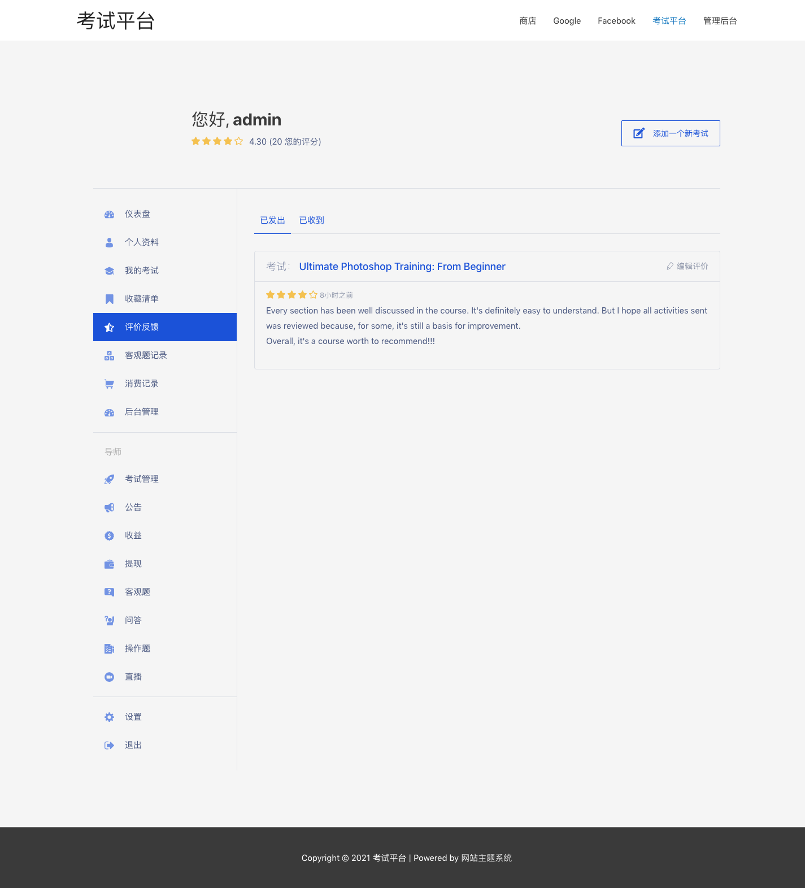Switch to the 已收到 tab

[311, 220]
